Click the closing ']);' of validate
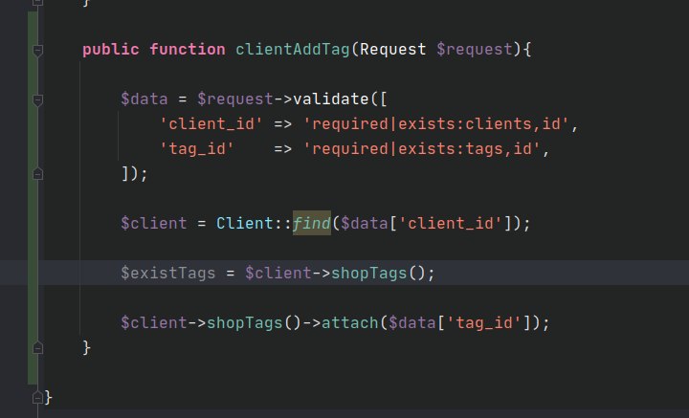This screenshot has height=418, width=689. point(135,174)
